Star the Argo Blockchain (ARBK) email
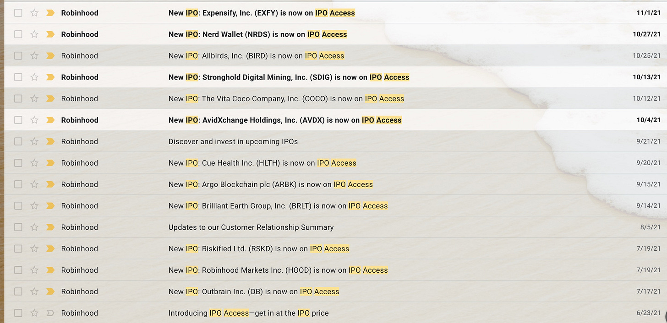The image size is (667, 323). point(34,184)
